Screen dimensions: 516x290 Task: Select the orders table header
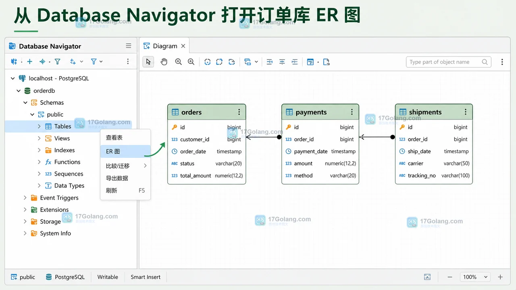tap(206, 112)
